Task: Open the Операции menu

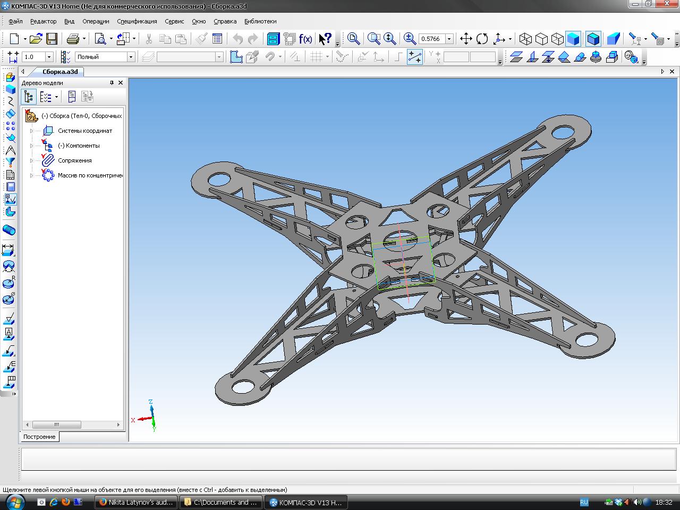Action: point(96,21)
